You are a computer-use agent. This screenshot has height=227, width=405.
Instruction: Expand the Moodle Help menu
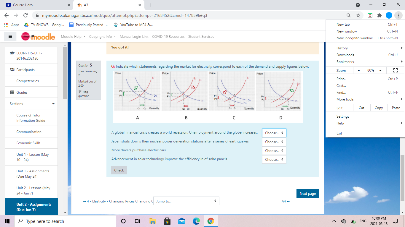73,37
